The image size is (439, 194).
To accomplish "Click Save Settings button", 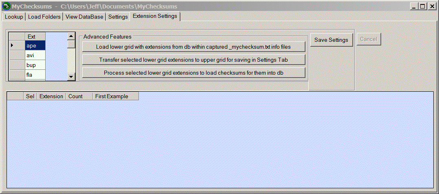I will click(x=331, y=40).
